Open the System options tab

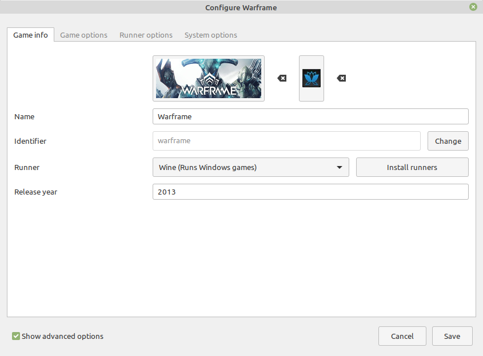coord(211,35)
